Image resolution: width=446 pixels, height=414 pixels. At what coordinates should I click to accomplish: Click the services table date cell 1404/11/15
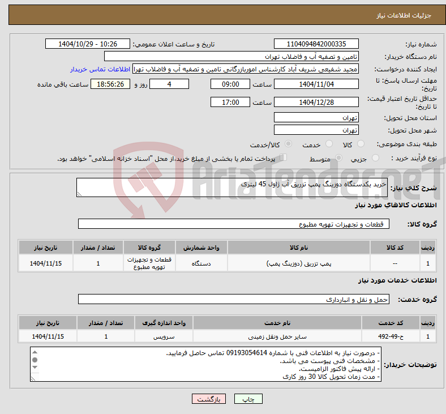(48, 336)
